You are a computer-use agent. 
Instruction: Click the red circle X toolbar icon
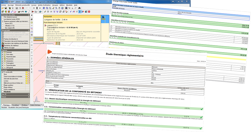coord(89,12)
